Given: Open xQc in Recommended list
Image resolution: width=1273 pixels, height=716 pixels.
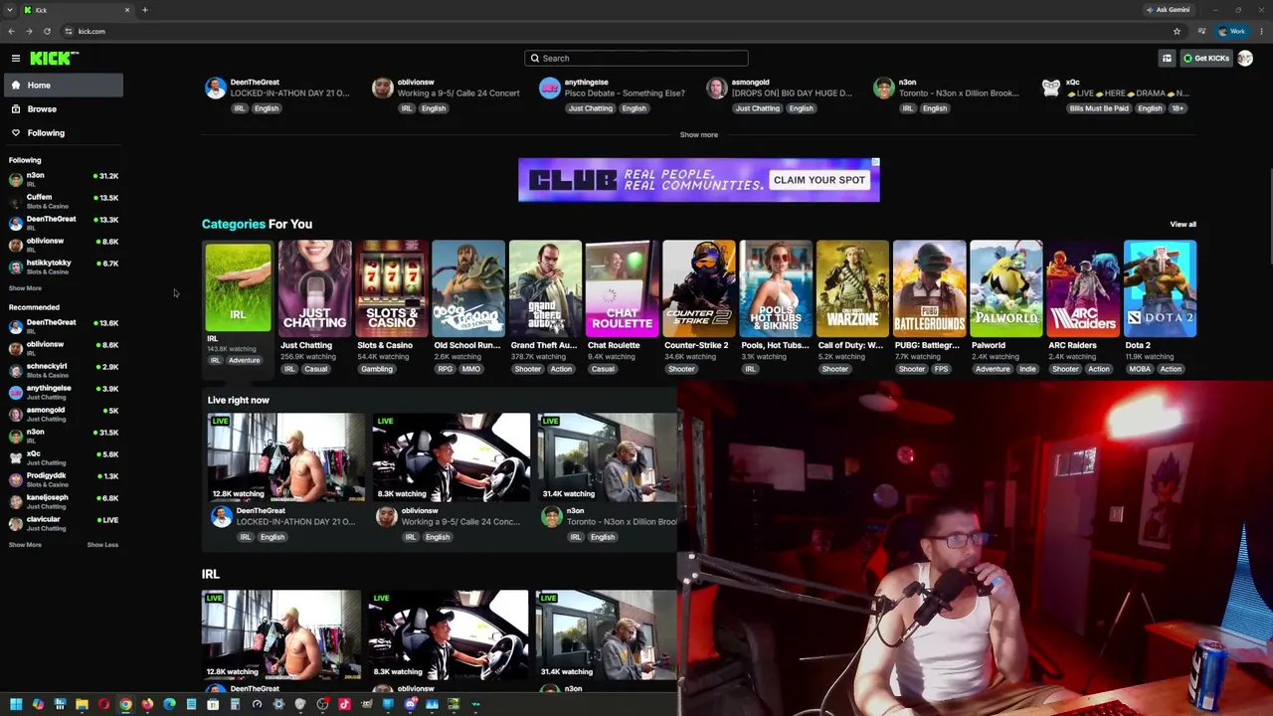Looking at the screenshot, I should (62, 457).
